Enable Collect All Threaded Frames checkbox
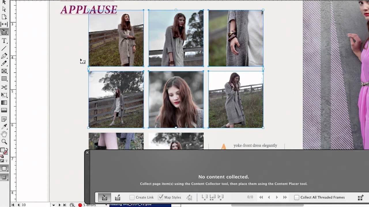The image size is (369, 207). [297, 198]
